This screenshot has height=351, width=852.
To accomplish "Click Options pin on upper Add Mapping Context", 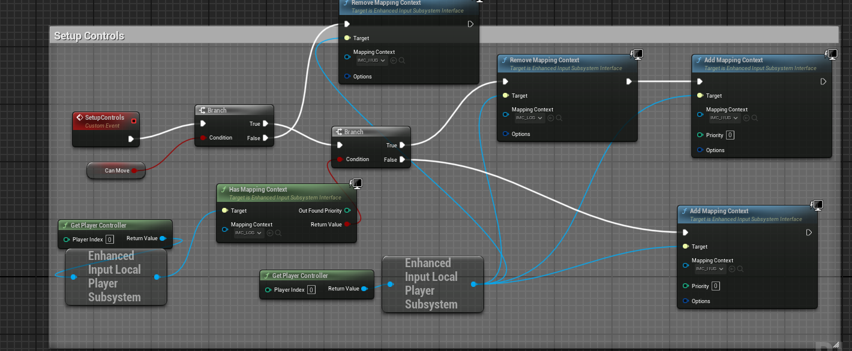I will [x=700, y=150].
